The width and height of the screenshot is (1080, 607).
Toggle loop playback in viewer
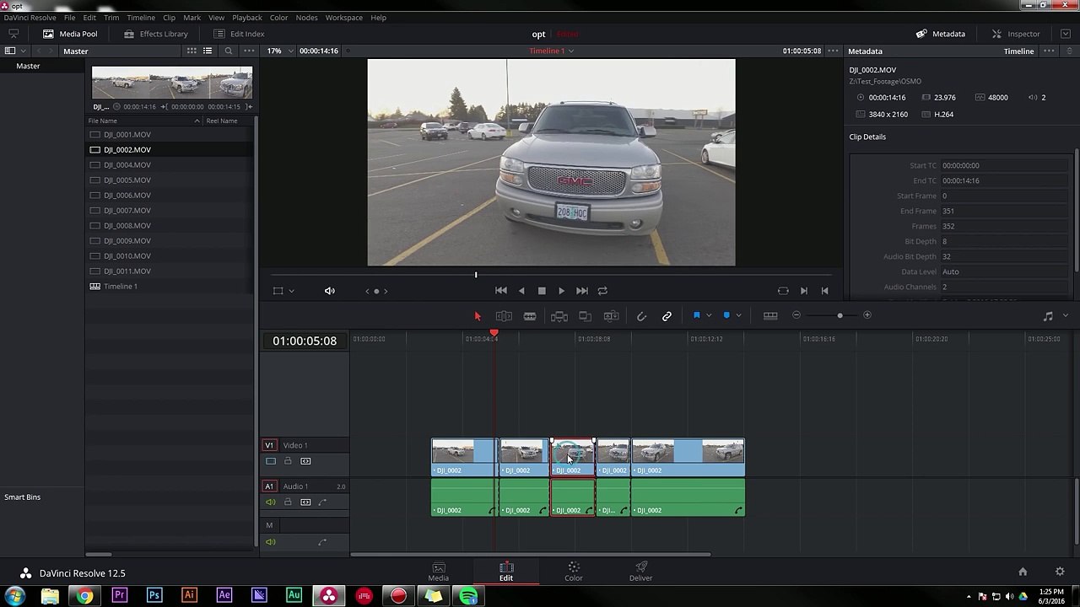click(602, 291)
